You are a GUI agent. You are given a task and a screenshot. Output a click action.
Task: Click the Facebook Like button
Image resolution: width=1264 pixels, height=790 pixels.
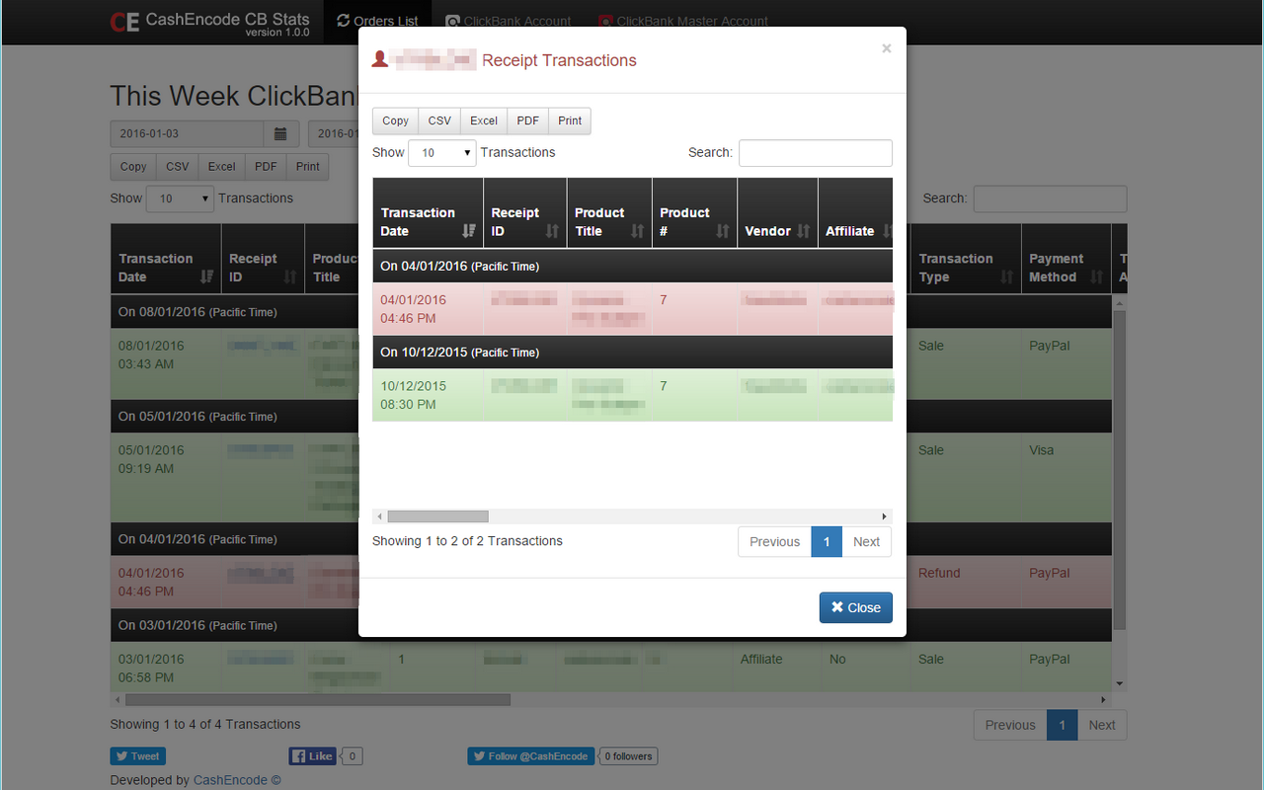coord(312,756)
